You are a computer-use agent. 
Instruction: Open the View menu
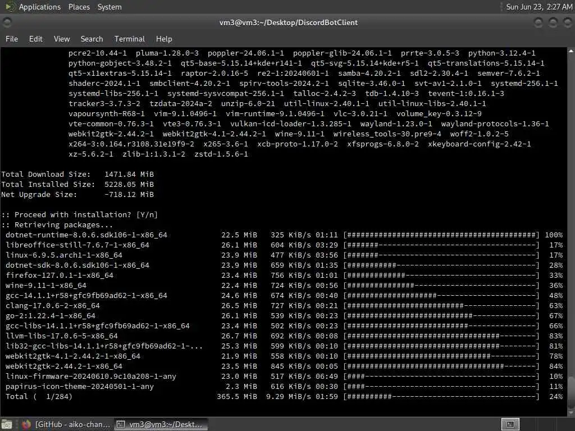click(x=62, y=39)
